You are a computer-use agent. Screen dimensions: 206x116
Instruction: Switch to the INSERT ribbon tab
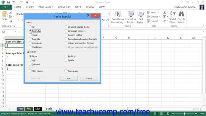30,7
